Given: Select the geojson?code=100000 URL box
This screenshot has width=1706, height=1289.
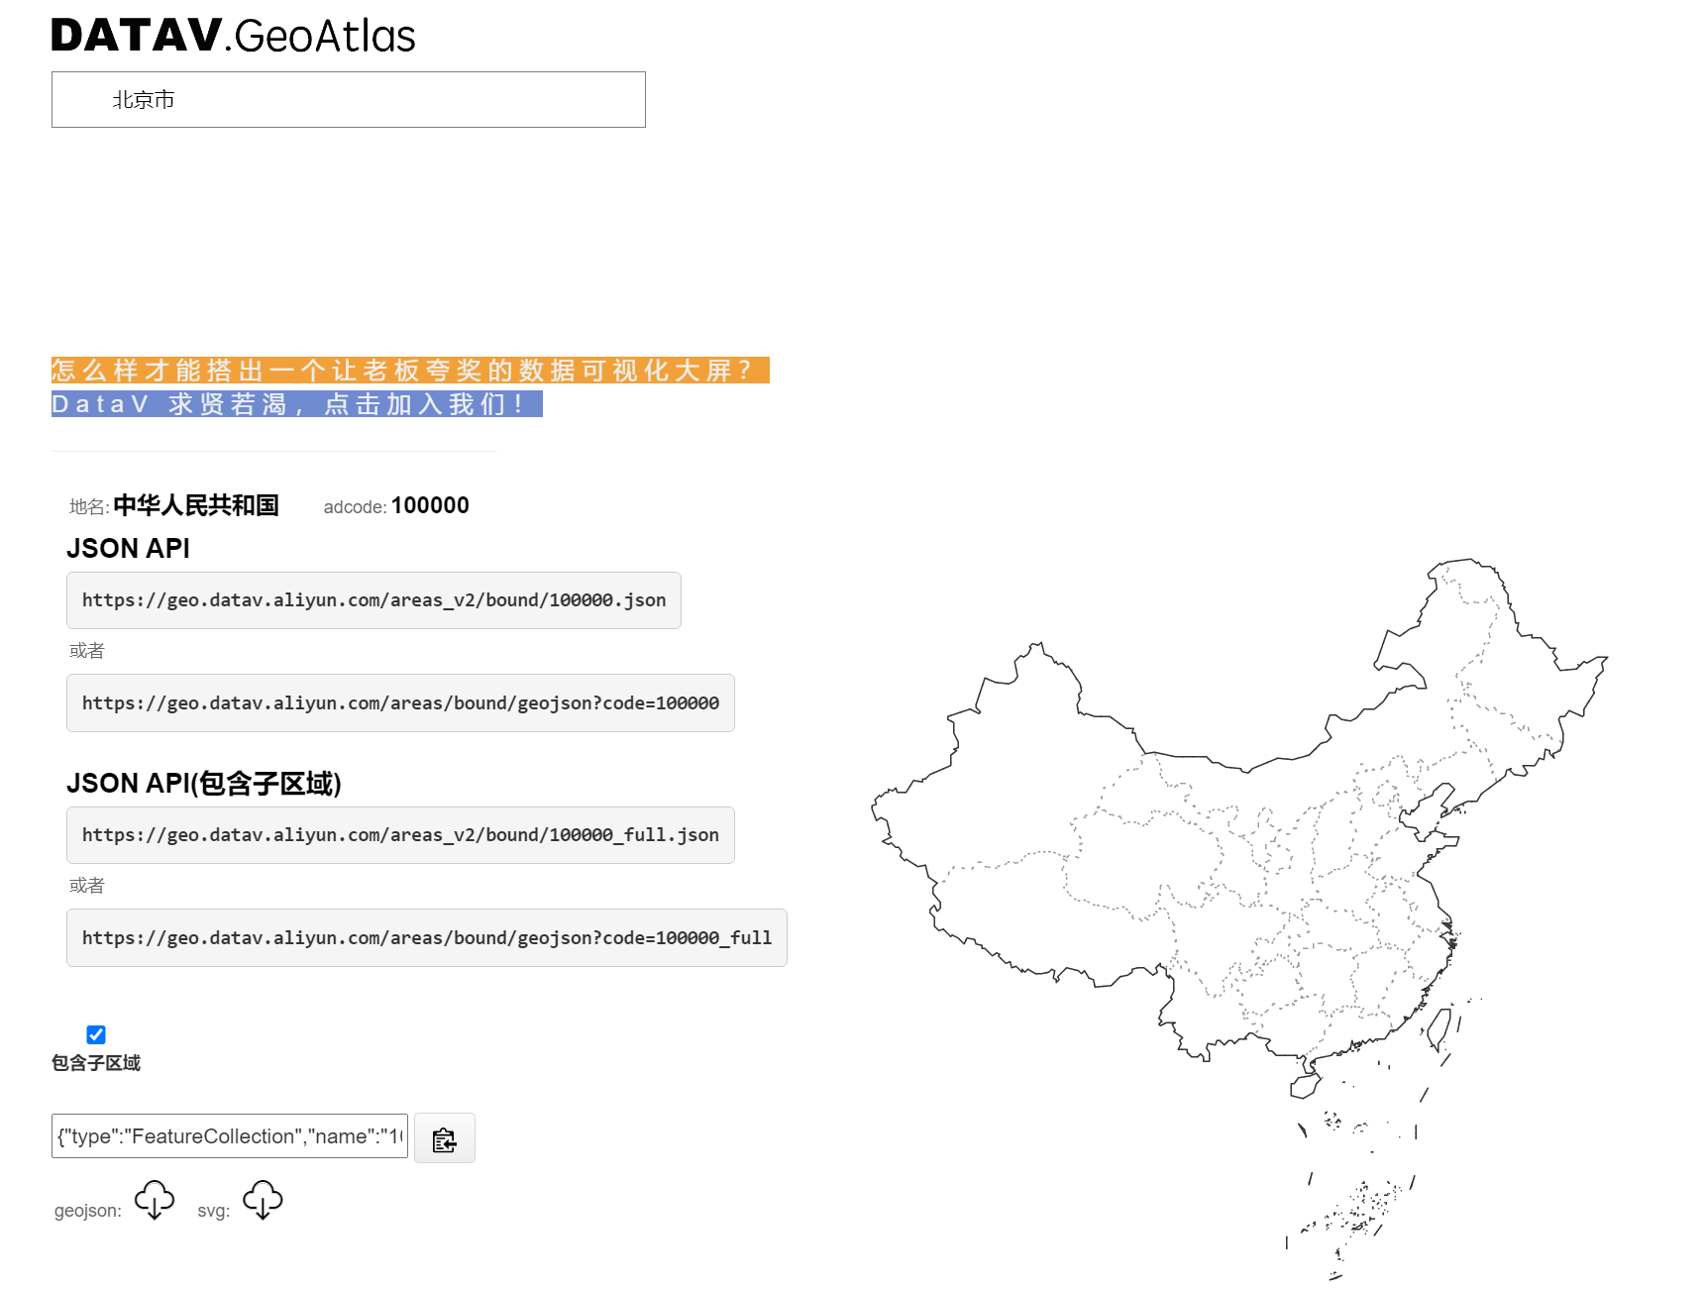Looking at the screenshot, I should tap(400, 703).
